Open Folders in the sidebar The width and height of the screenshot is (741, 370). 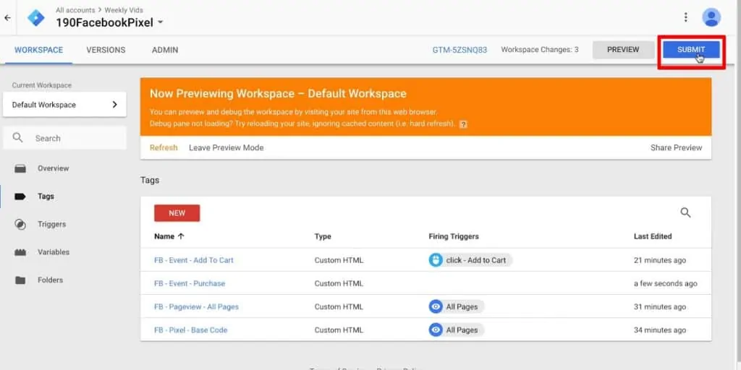tap(50, 280)
